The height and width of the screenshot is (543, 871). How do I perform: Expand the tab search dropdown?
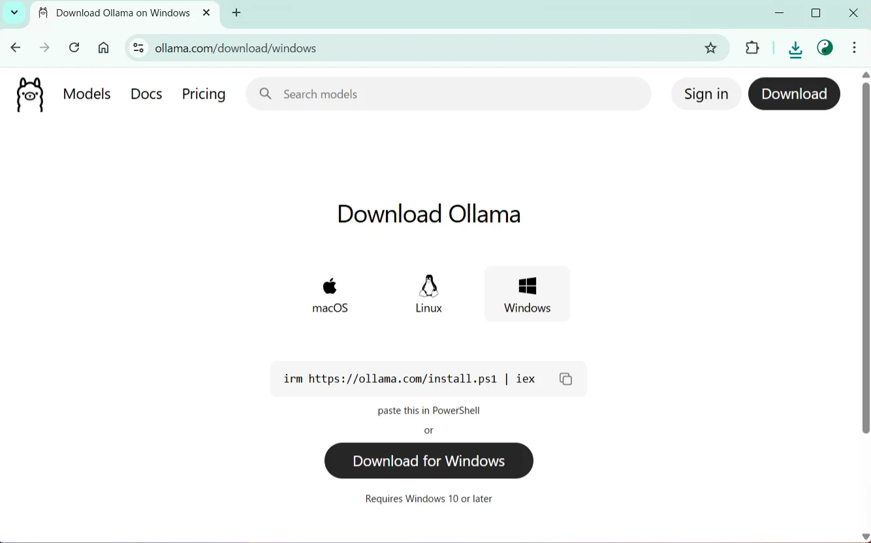coord(14,12)
